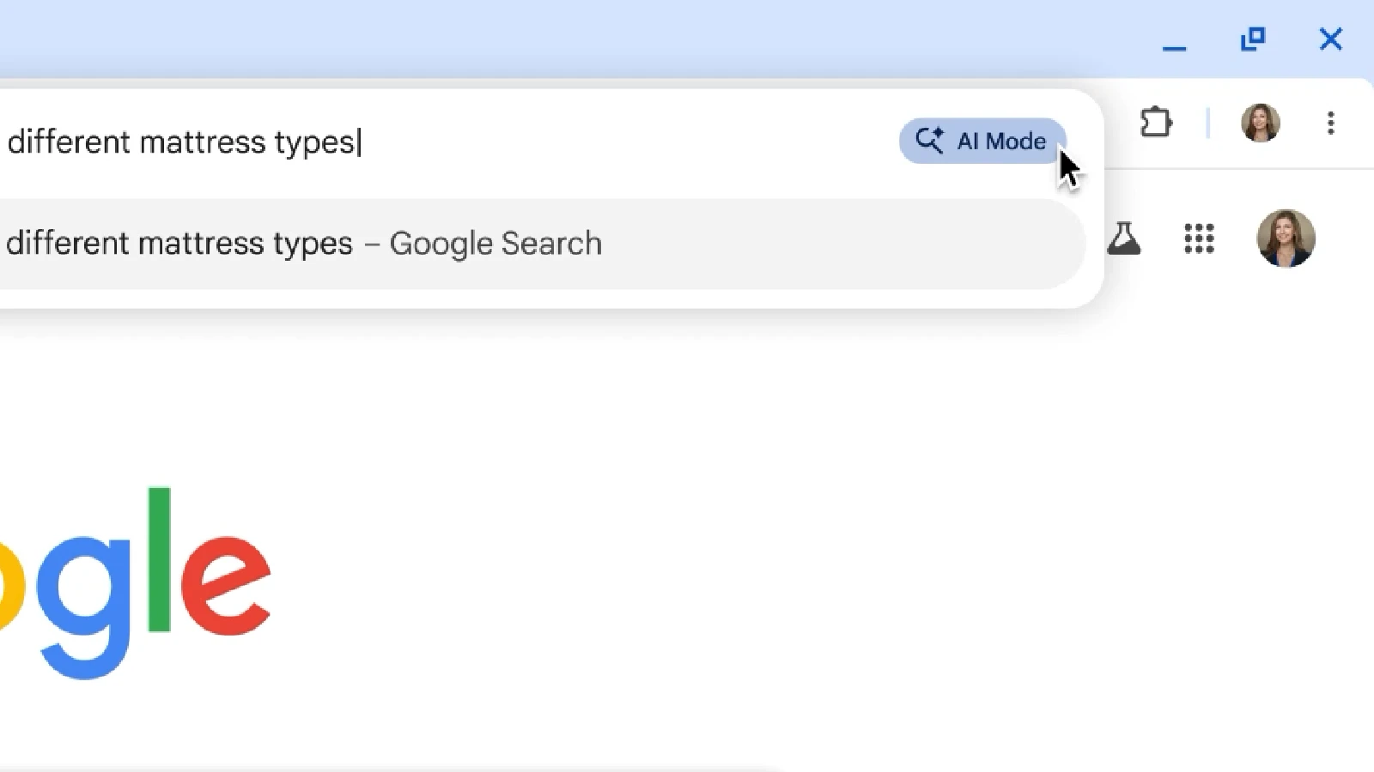Open the Extensions puzzle-piece menu
This screenshot has height=772, width=1374.
(x=1156, y=123)
